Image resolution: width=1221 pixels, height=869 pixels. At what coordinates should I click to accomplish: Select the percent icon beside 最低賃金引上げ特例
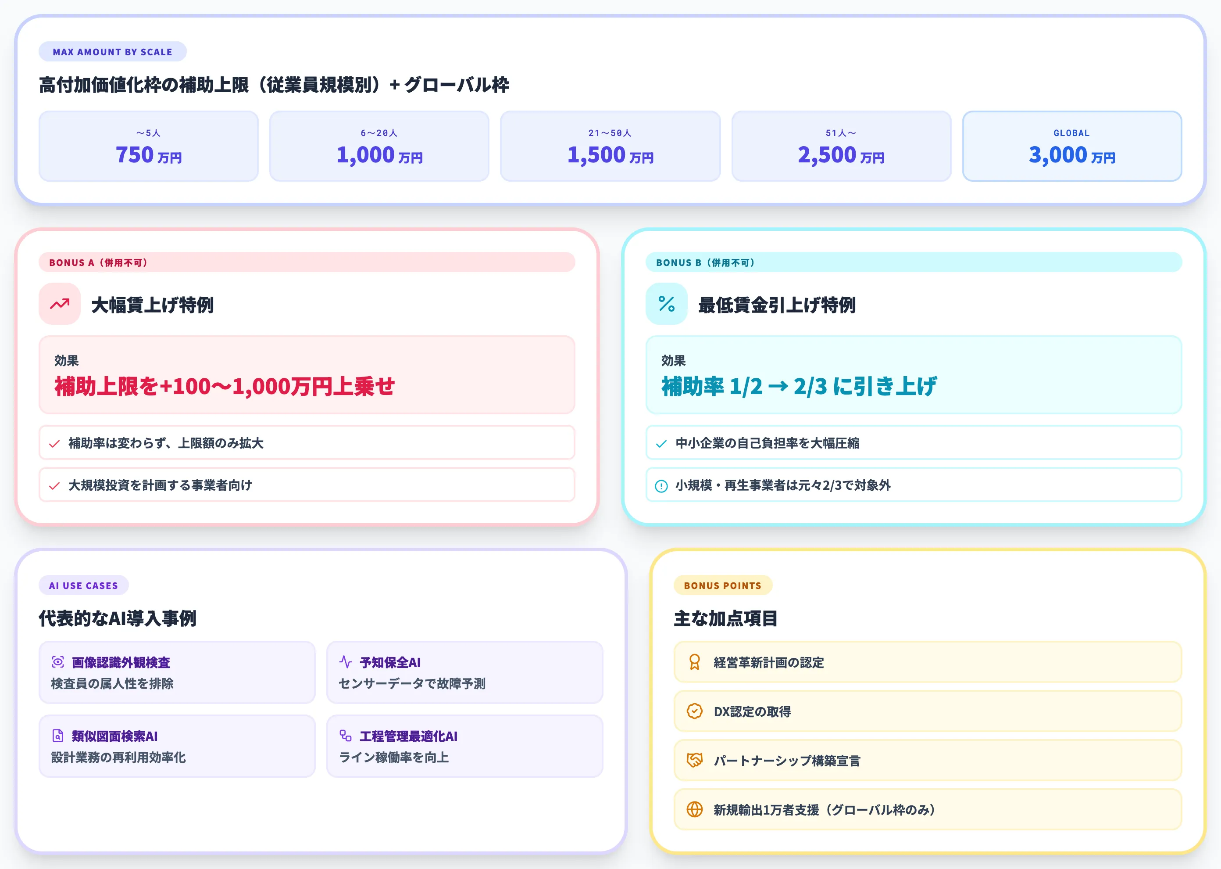[x=666, y=304]
